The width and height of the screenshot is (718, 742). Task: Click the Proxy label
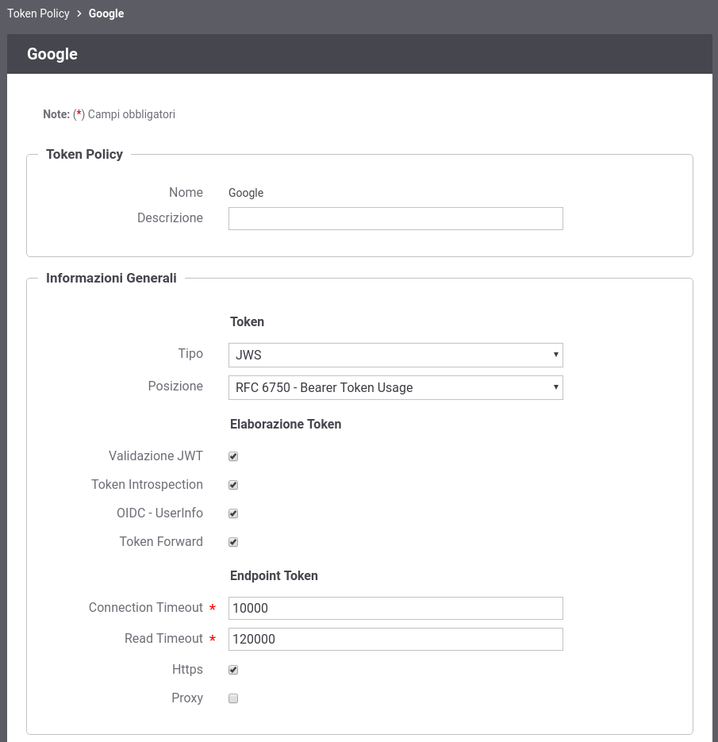point(187,698)
